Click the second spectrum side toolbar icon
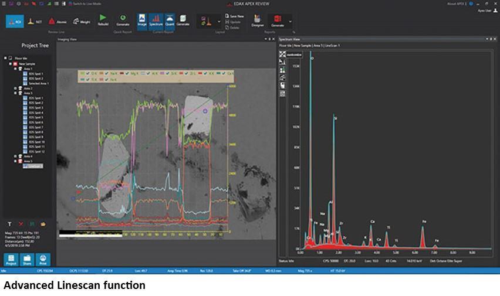Viewport: 500px width, 296px height. click(x=282, y=62)
